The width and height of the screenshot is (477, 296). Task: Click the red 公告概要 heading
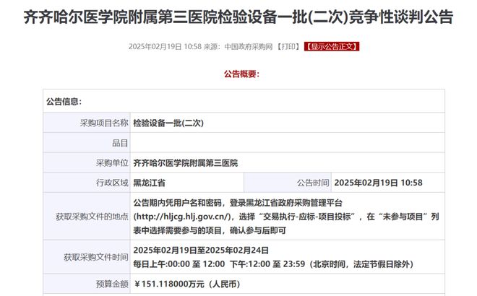(242, 74)
